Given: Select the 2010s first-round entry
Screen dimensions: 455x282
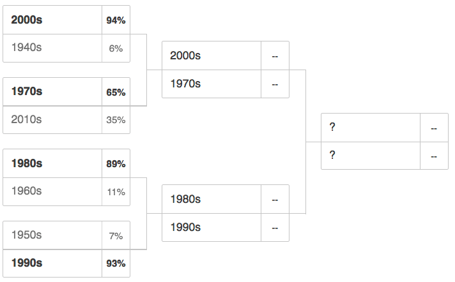Looking at the screenshot, I should tap(52, 119).
